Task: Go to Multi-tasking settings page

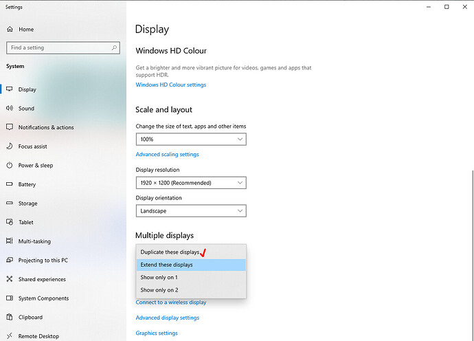Action: [34, 241]
